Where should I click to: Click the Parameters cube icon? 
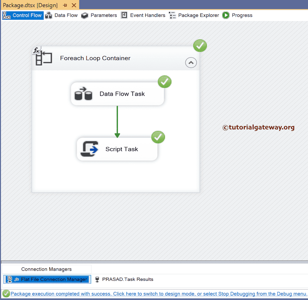[85, 15]
